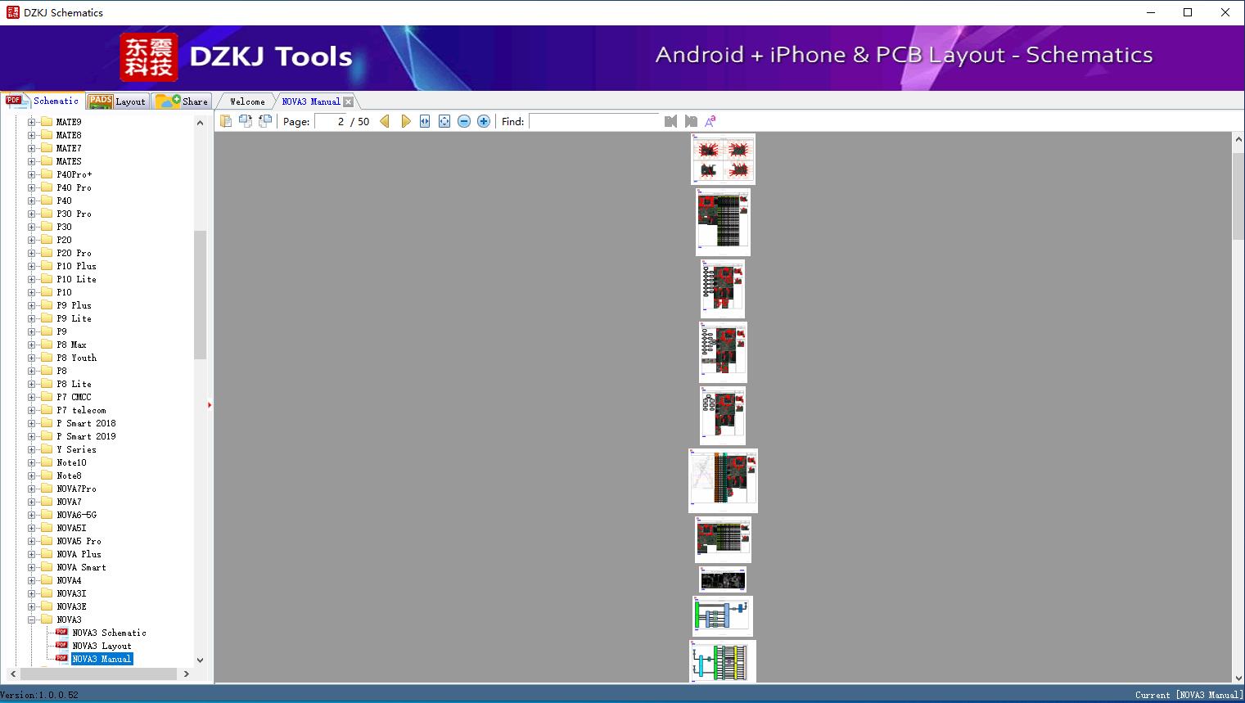Click the tree panel scroll-down arrow

pos(200,660)
